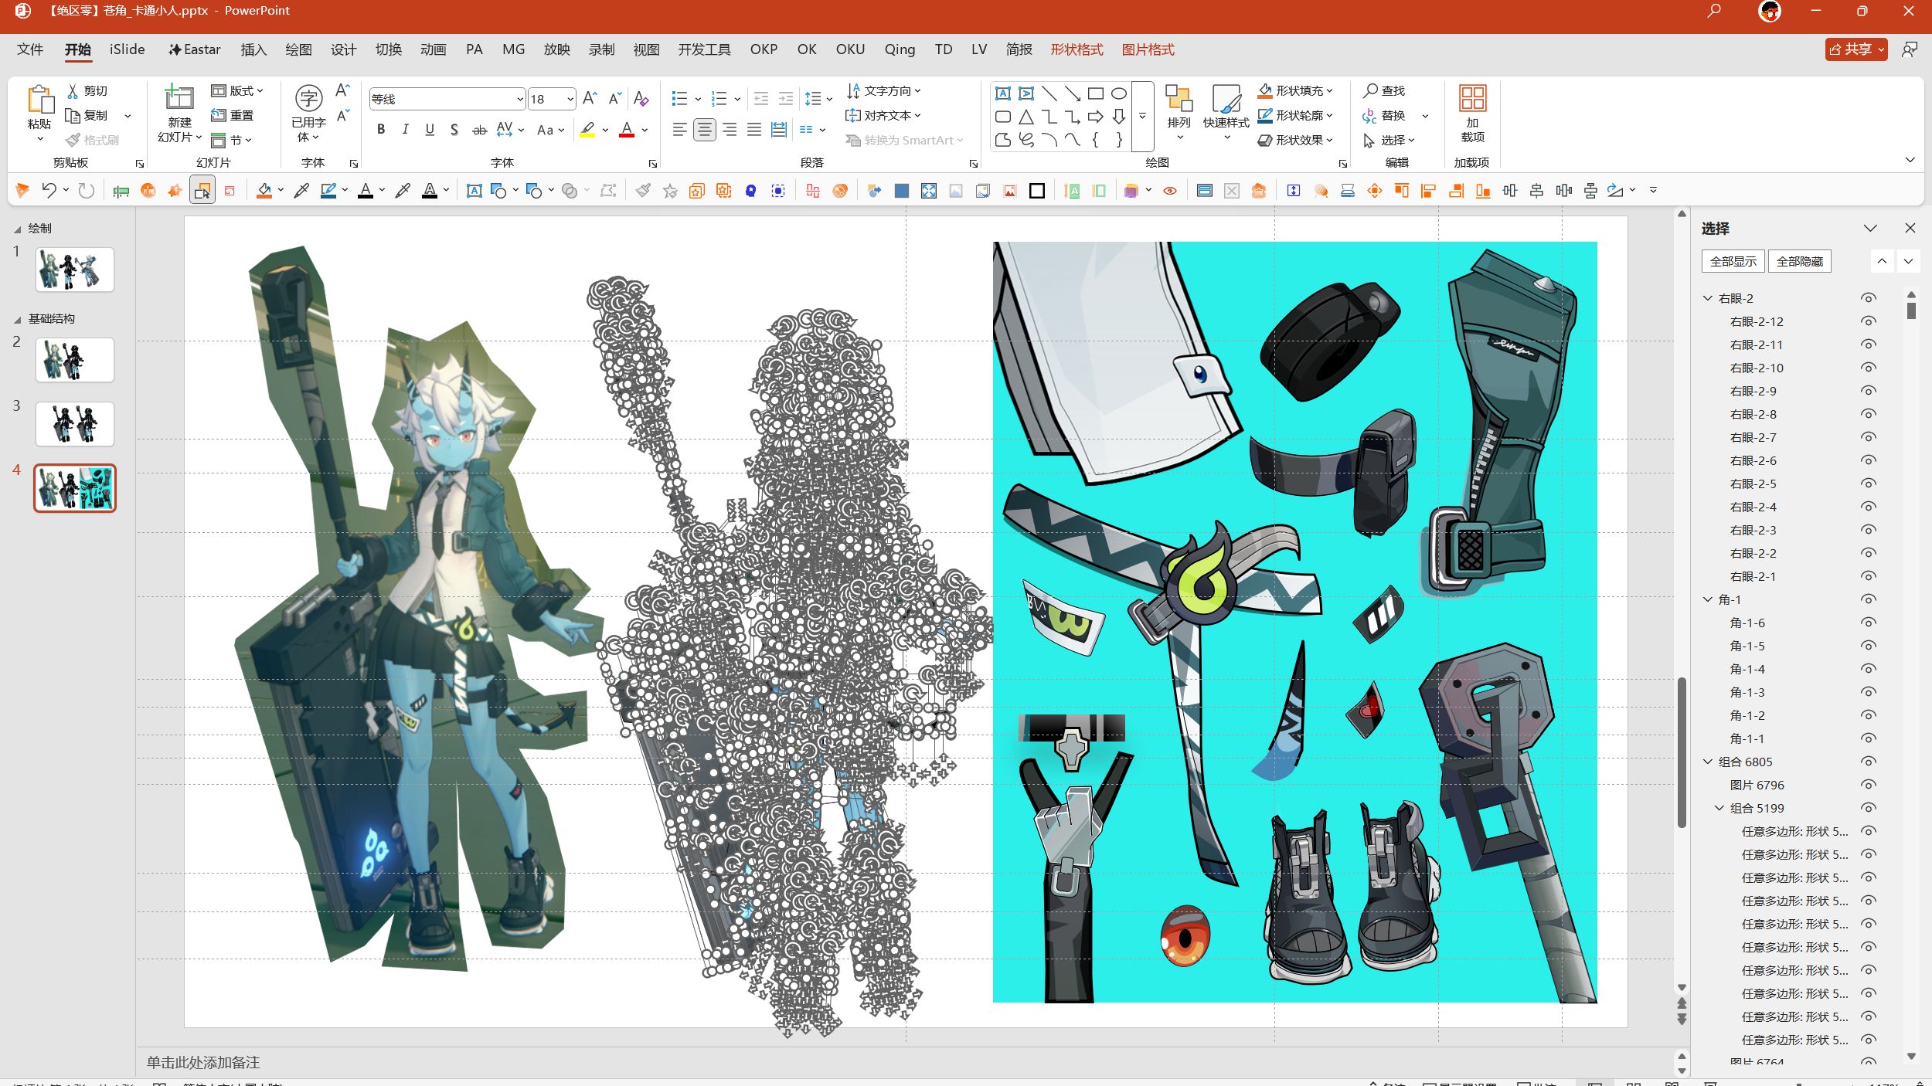
Task: Collapse the 绘制 section in slide panel
Action: (x=17, y=229)
